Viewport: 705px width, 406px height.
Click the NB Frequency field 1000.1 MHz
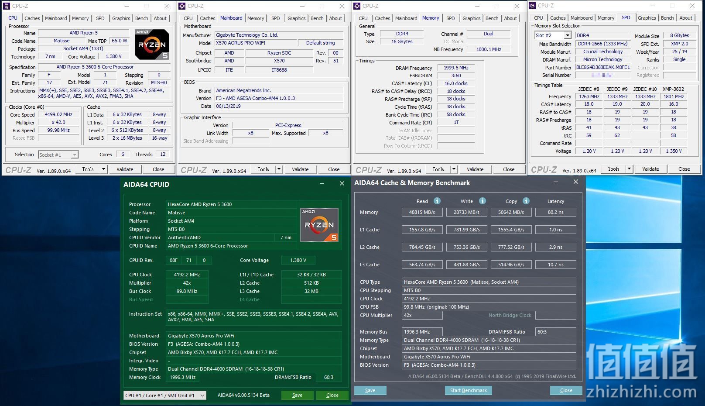tap(489, 49)
